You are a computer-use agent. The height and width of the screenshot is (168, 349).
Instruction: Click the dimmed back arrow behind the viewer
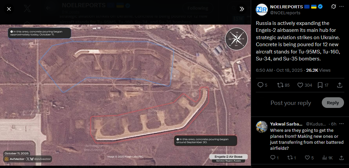coord(48,8)
